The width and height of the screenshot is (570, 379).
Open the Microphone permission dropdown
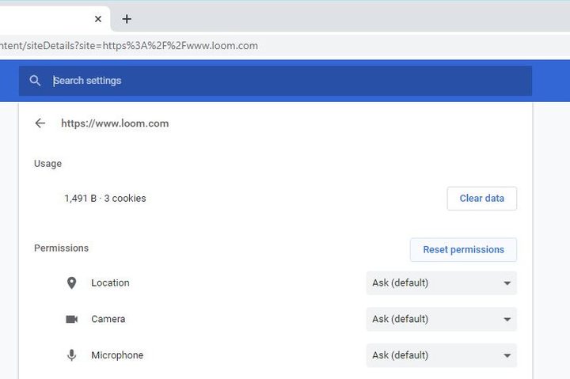coord(441,355)
